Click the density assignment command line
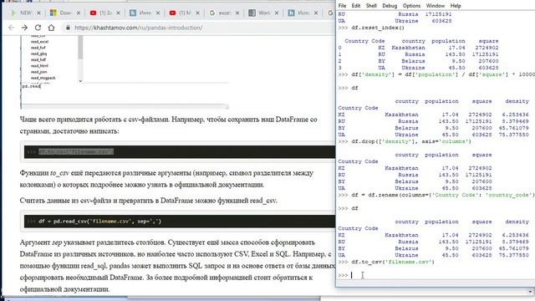The height and width of the screenshot is (301, 535). point(436,74)
